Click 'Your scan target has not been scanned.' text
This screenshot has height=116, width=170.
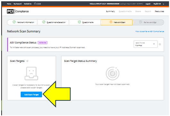point(112,84)
